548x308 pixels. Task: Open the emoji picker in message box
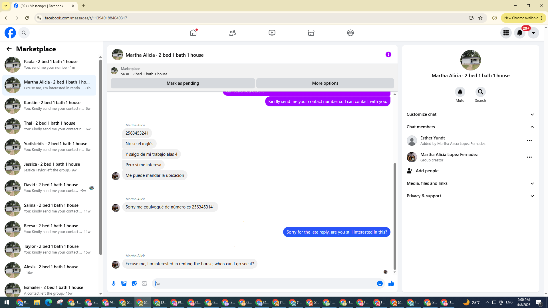coord(380,283)
